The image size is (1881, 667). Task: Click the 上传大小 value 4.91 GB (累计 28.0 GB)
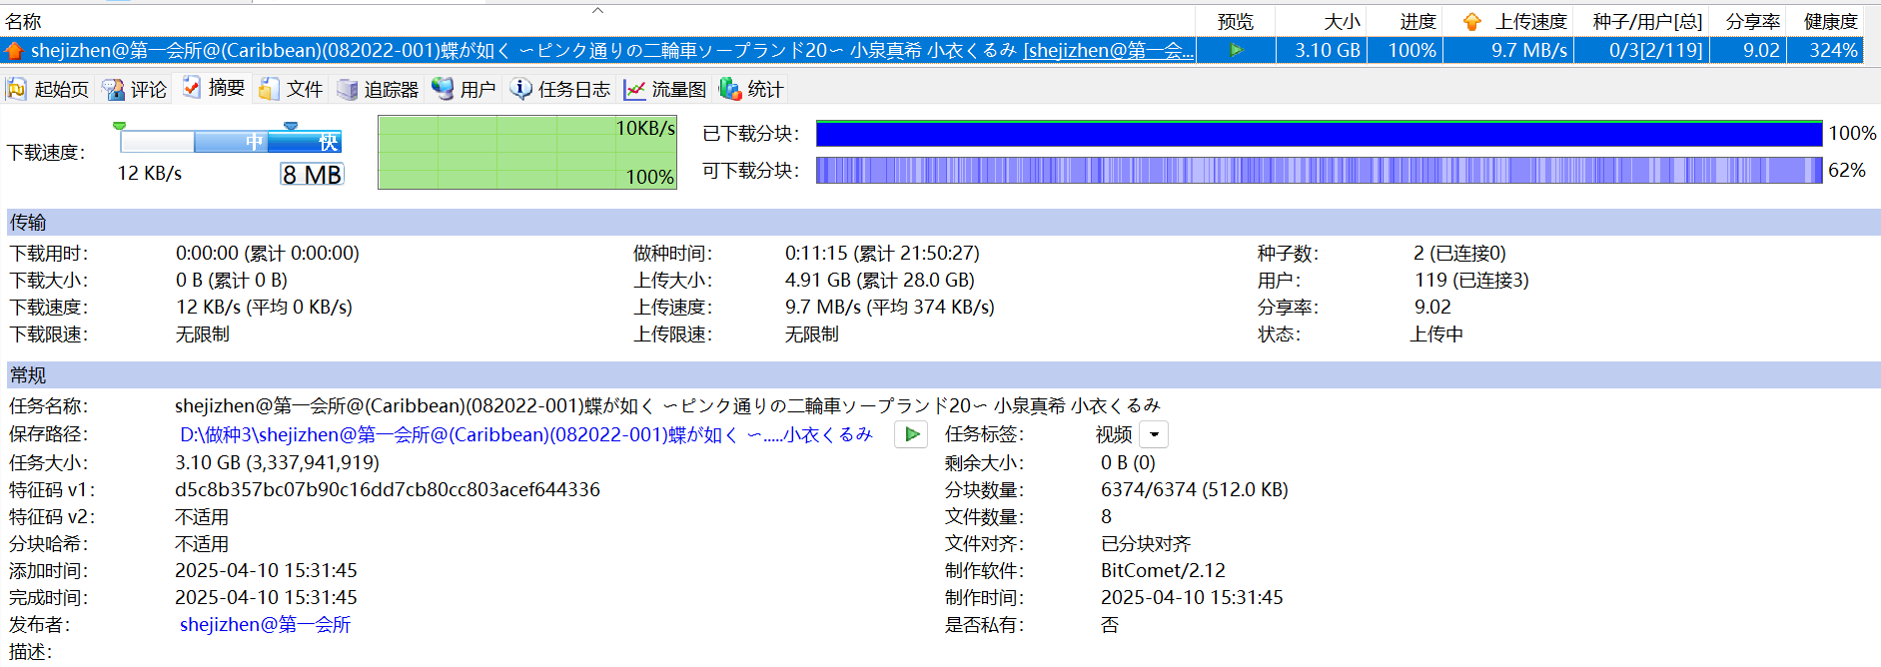click(x=879, y=280)
